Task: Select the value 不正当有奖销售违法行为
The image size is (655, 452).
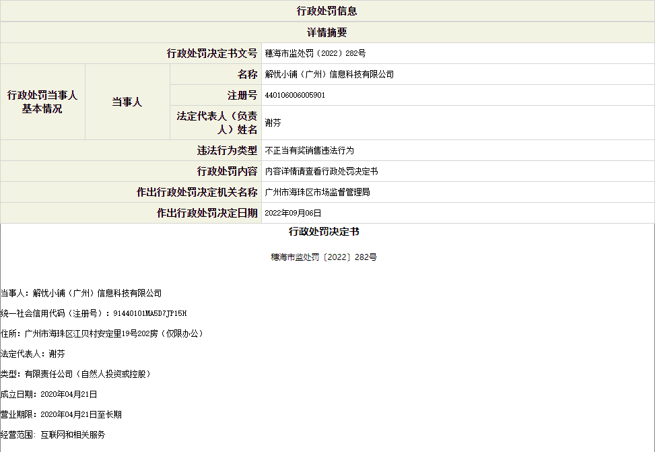Action: click(309, 150)
